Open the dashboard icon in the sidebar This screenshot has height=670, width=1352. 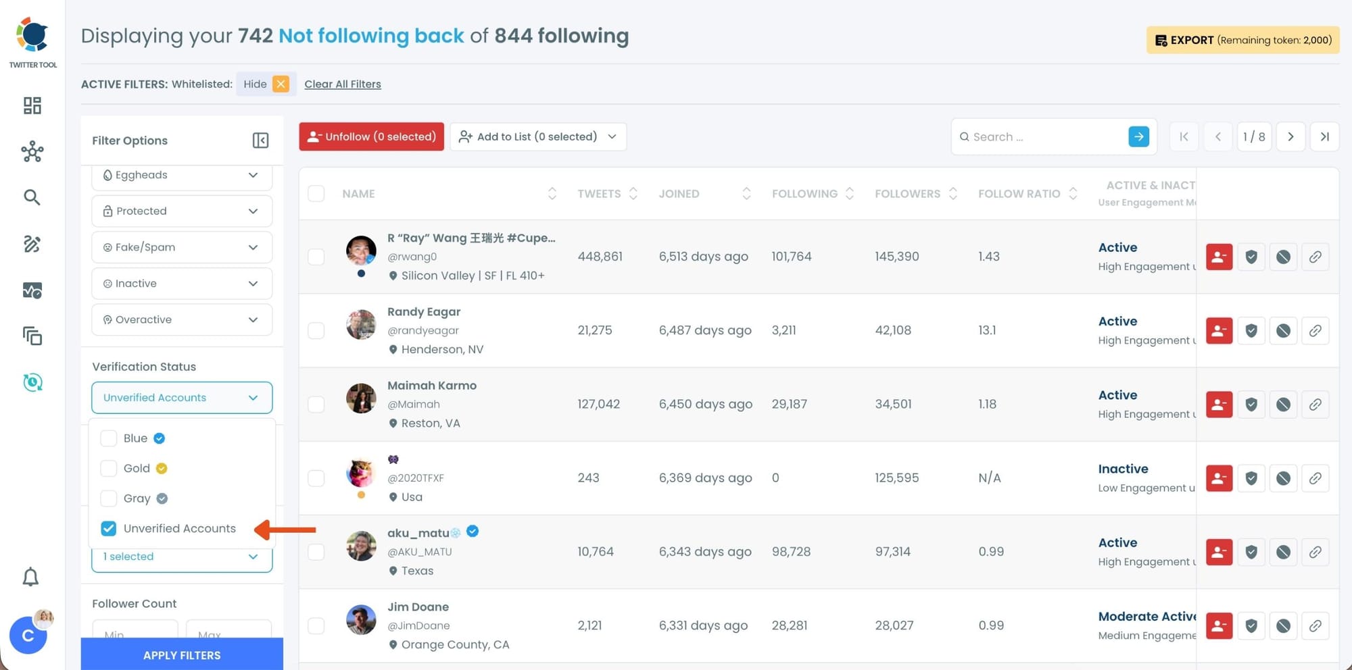(32, 105)
